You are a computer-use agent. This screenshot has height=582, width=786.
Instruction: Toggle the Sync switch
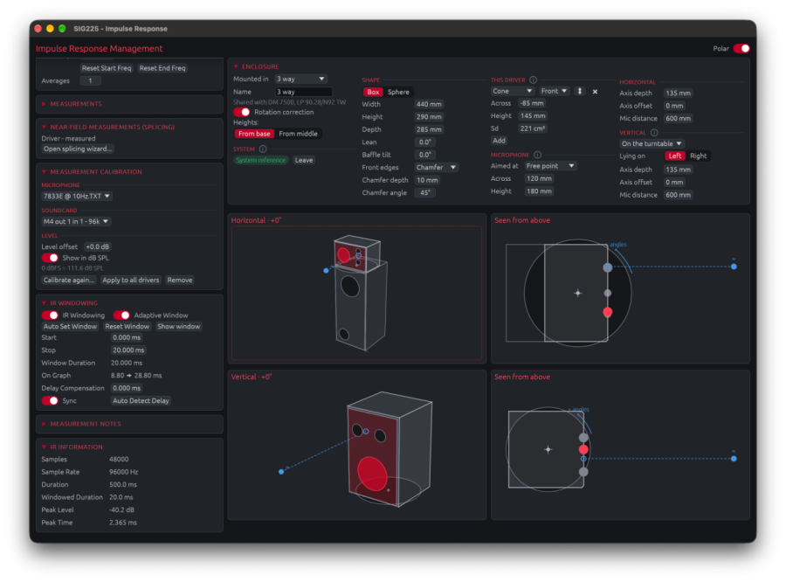50,401
